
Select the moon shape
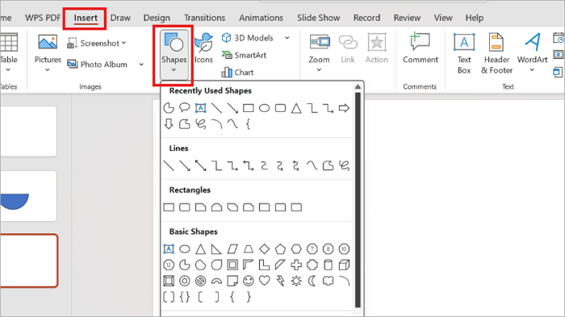[x=312, y=281]
